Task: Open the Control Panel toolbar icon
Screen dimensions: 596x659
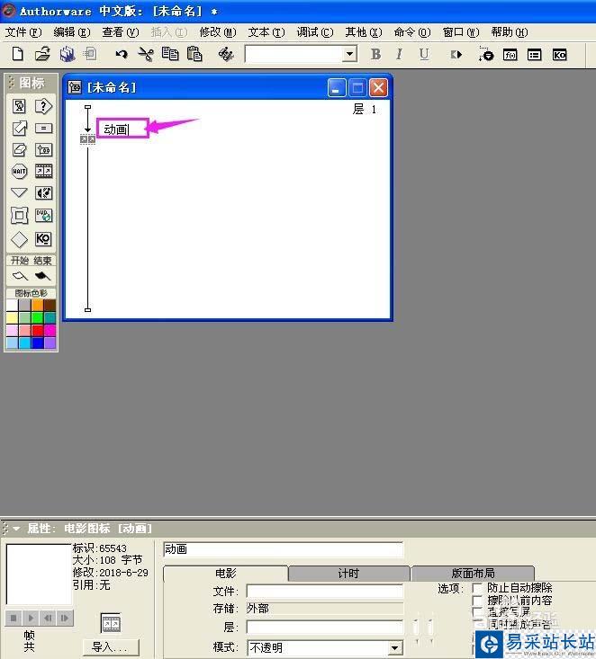Action: (x=486, y=54)
